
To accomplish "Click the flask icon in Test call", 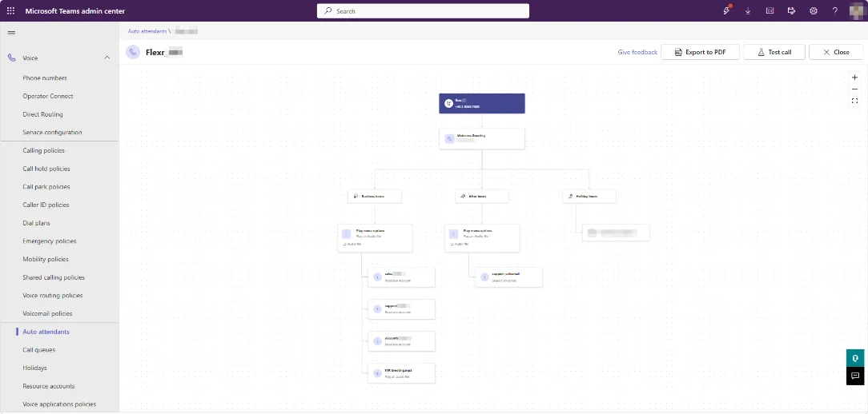I will point(762,52).
